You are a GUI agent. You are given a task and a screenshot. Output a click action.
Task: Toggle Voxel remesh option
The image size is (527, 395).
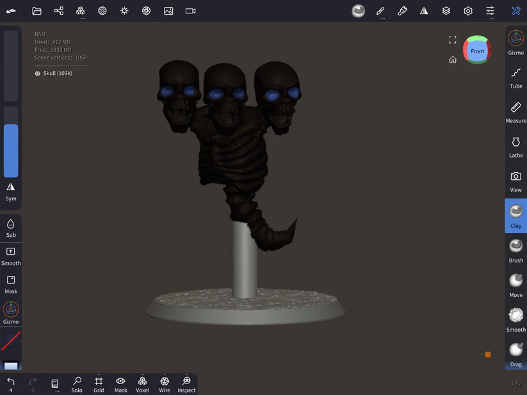point(143,385)
